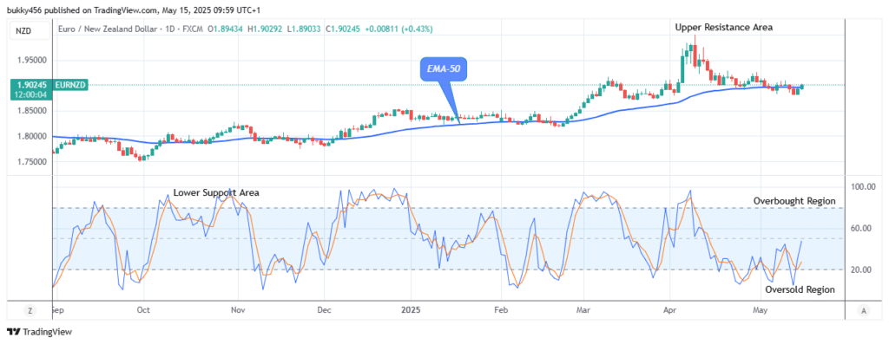889x344 pixels.
Task: Click the Feb label on time axis
Action: (501, 310)
